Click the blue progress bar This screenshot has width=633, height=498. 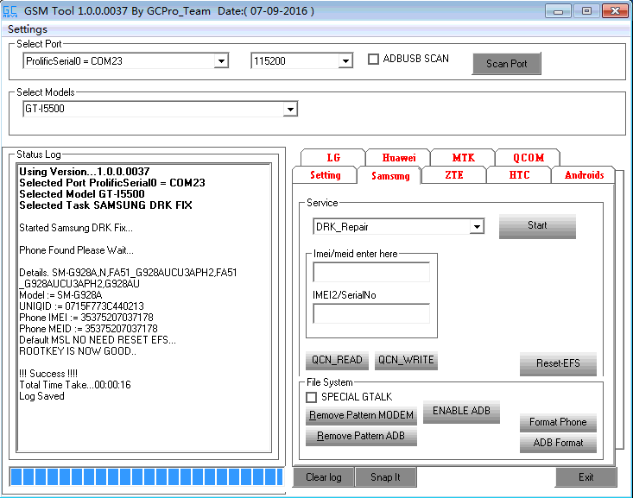tap(147, 477)
